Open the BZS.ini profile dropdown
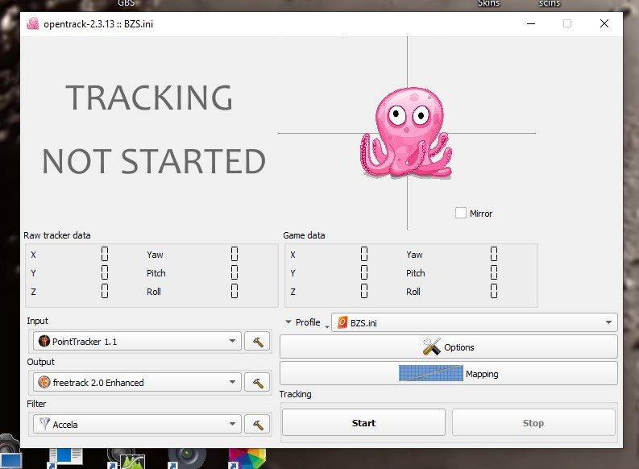 click(x=475, y=322)
